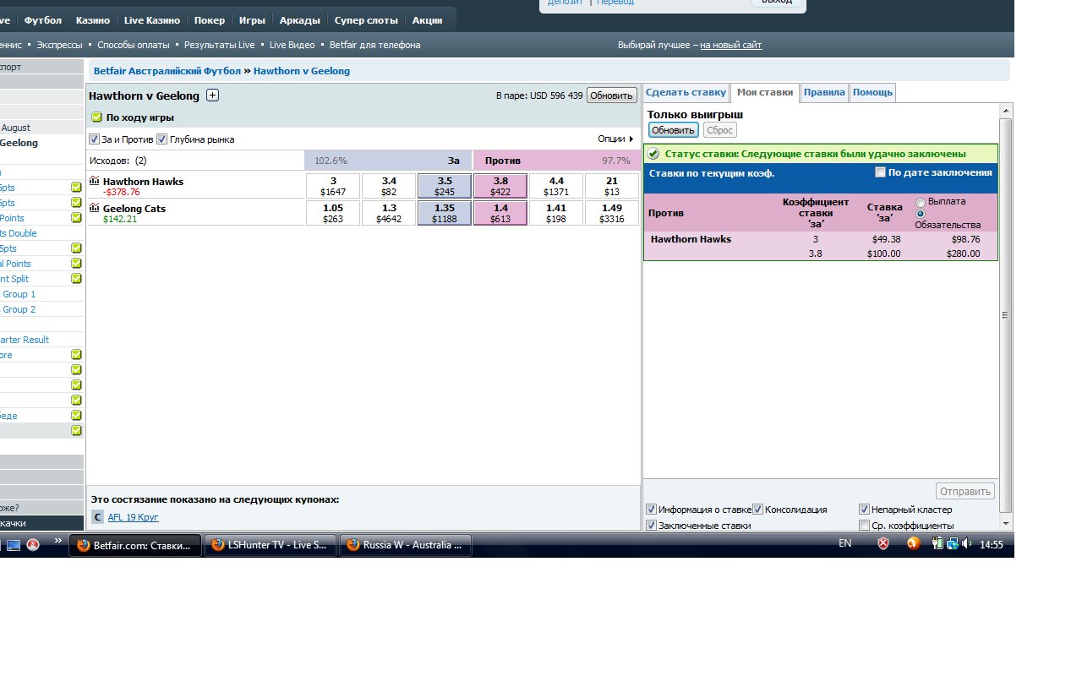
Task: Open the Betfair Австралийский Футбол breadcrumb link
Action: 167,71
